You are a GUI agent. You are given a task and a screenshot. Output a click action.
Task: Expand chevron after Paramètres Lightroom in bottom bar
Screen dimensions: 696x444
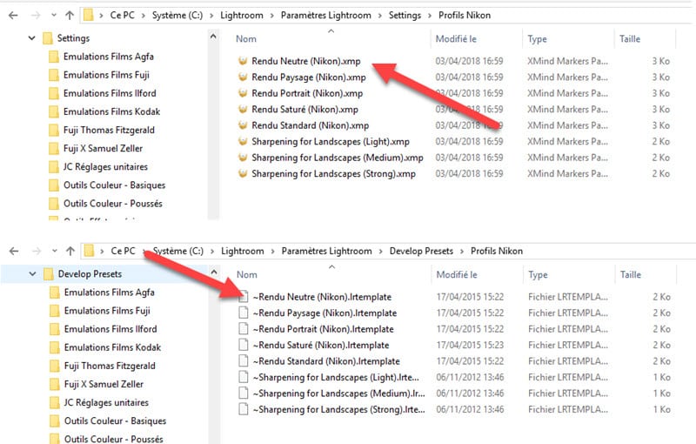pos(380,252)
